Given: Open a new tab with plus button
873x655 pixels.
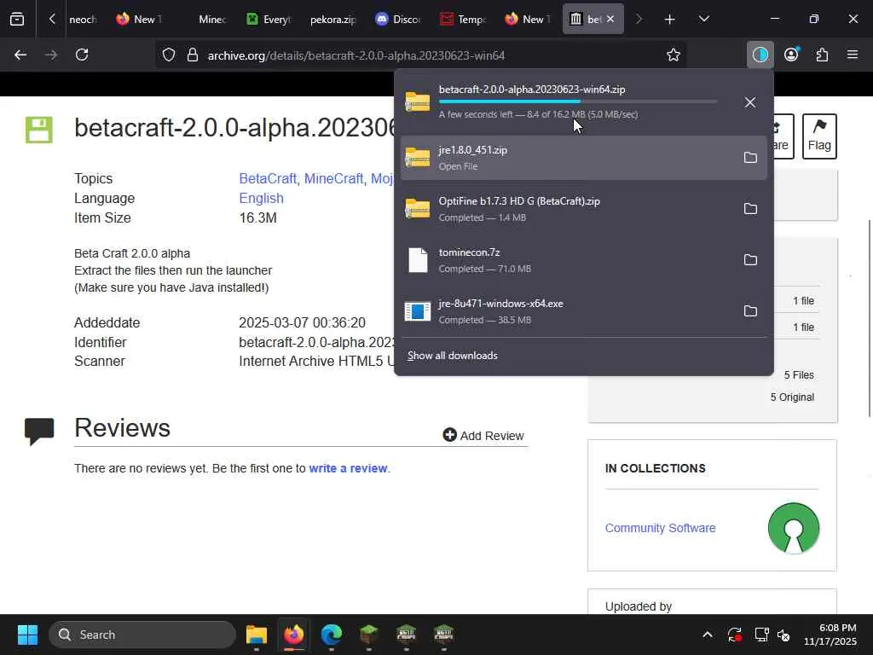Looking at the screenshot, I should pos(670,20).
